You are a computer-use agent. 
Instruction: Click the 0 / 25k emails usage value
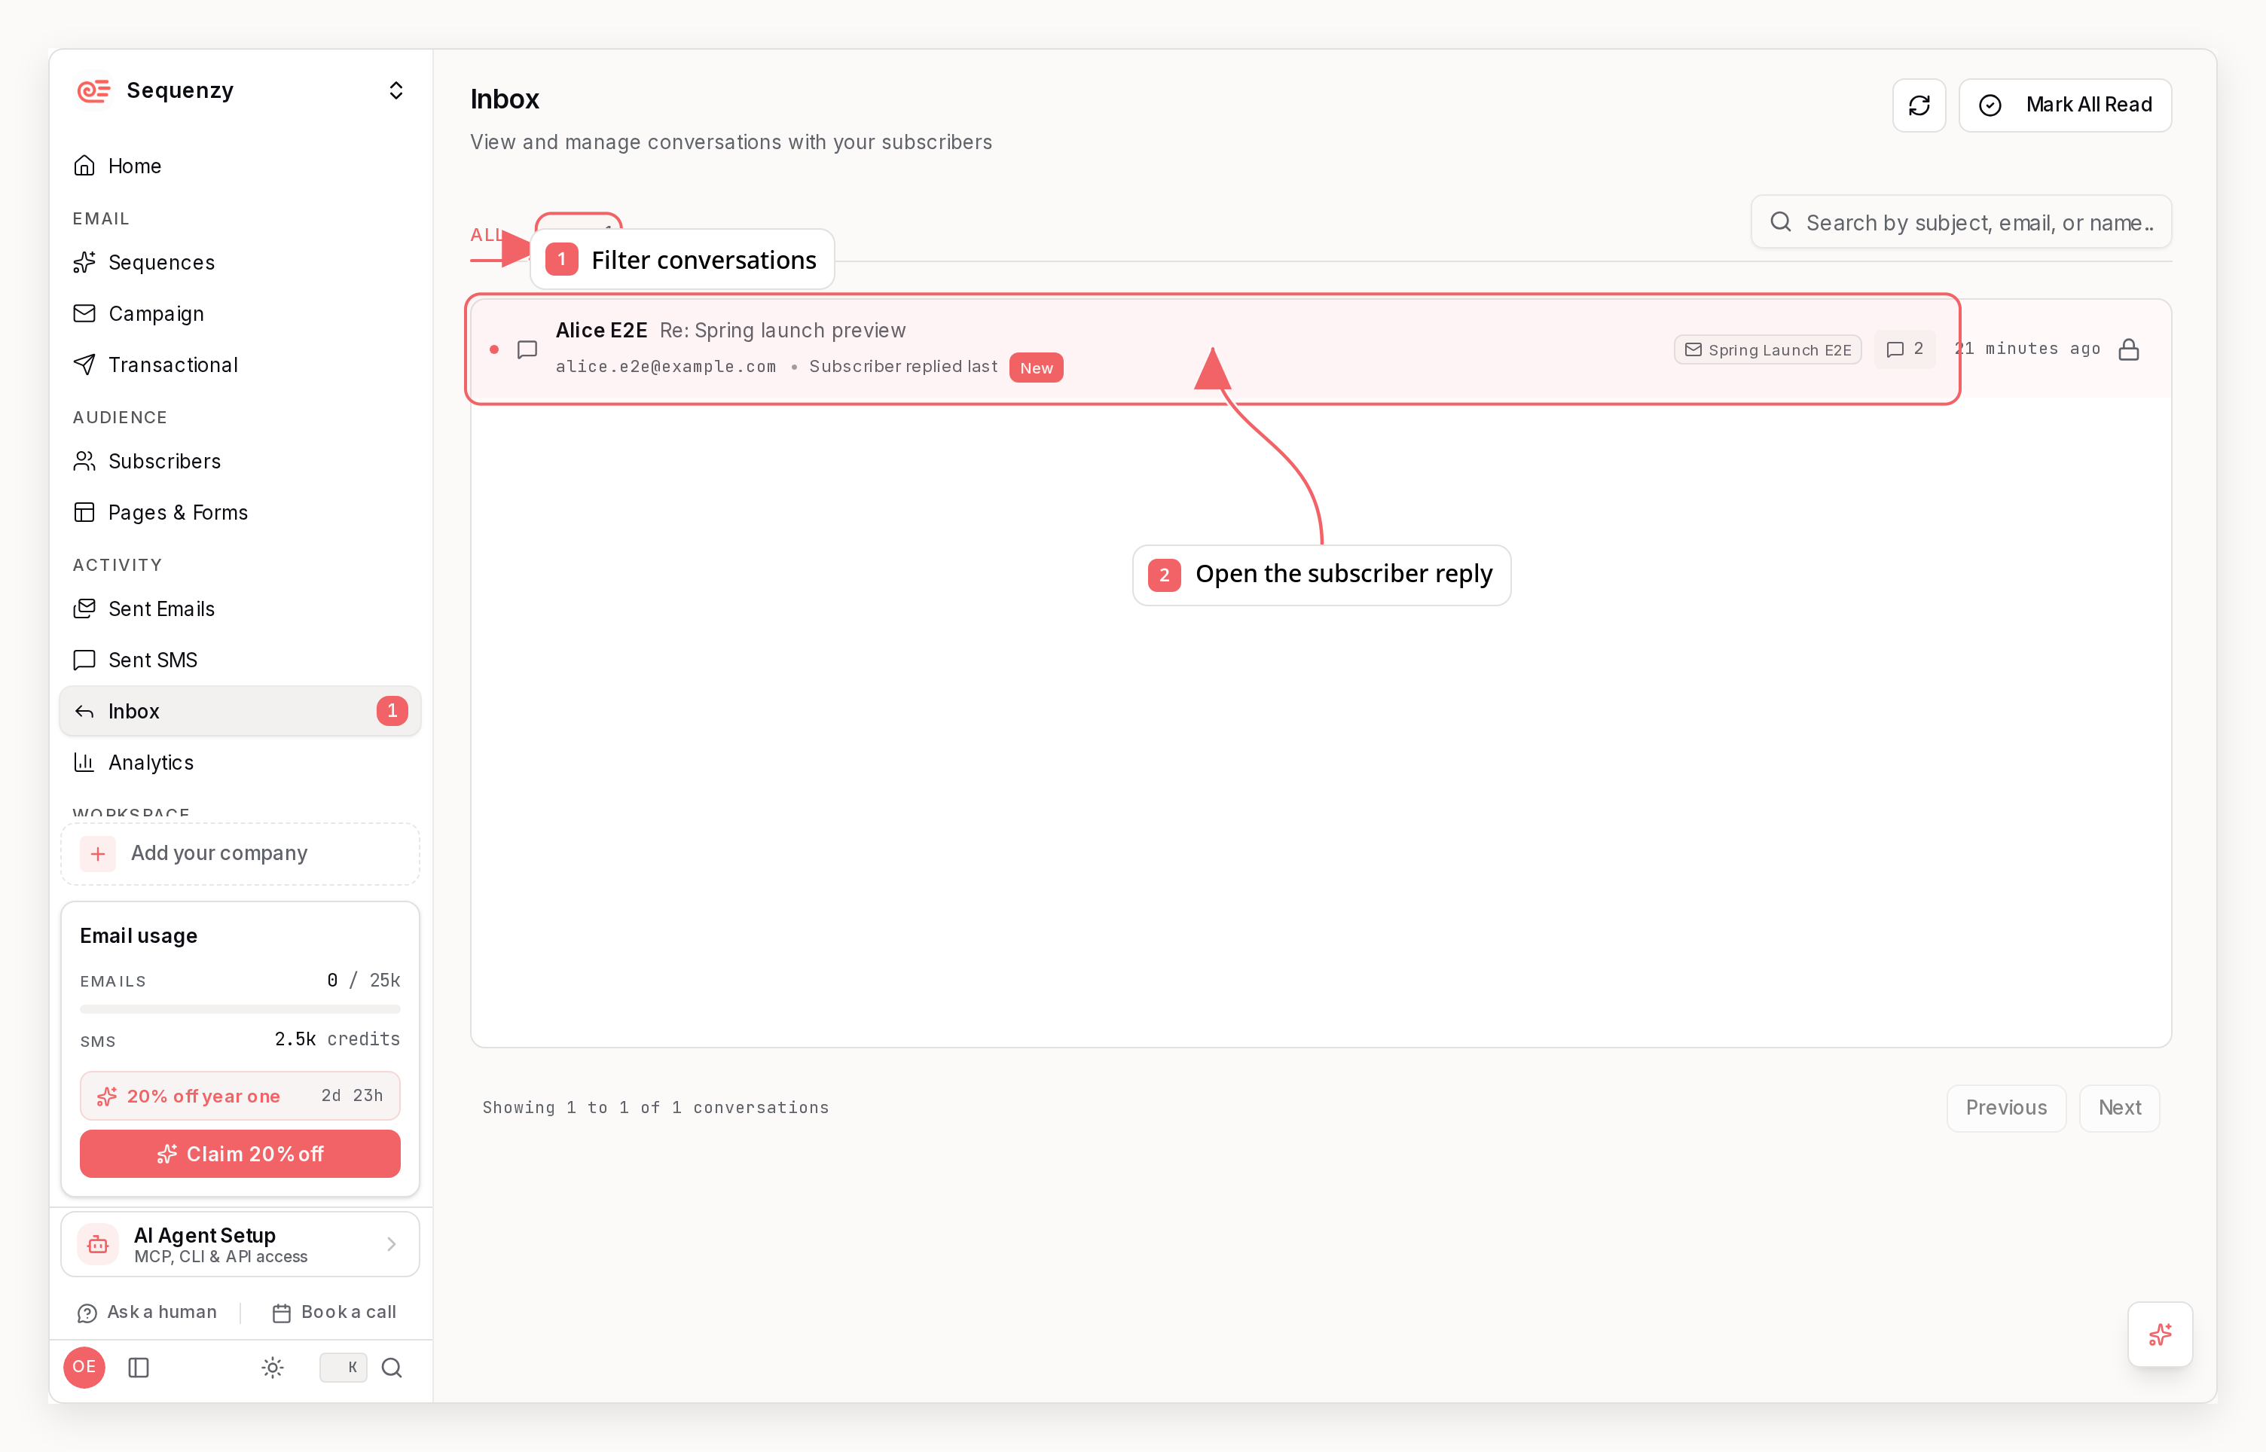(363, 981)
